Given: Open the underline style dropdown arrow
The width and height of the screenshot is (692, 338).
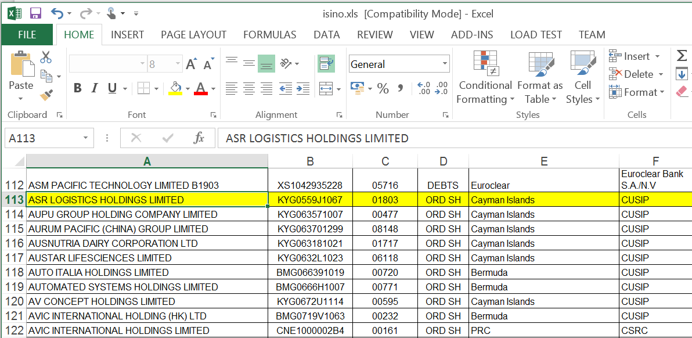Looking at the screenshot, I should tap(124, 89).
